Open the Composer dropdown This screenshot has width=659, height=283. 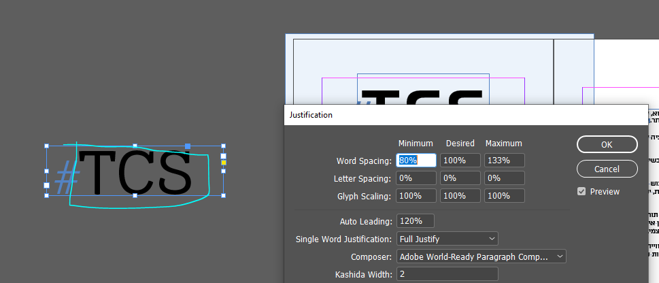tap(481, 256)
